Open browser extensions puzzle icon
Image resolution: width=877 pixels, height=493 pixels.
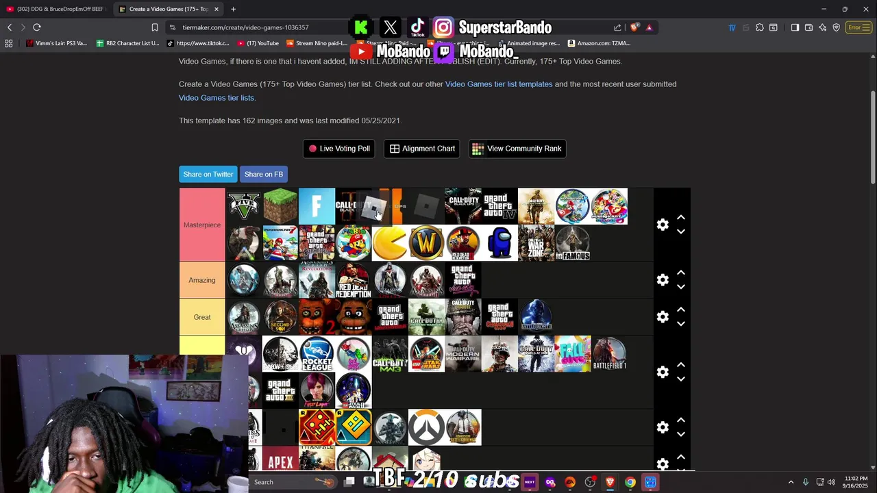point(760,27)
